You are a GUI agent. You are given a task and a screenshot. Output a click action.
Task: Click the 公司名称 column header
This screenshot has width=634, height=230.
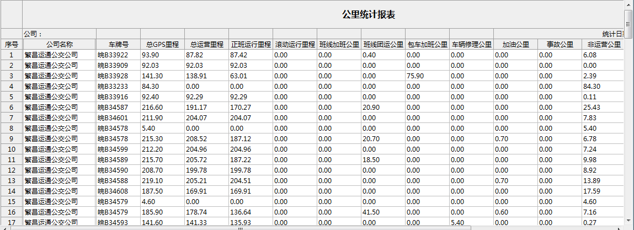(59, 44)
